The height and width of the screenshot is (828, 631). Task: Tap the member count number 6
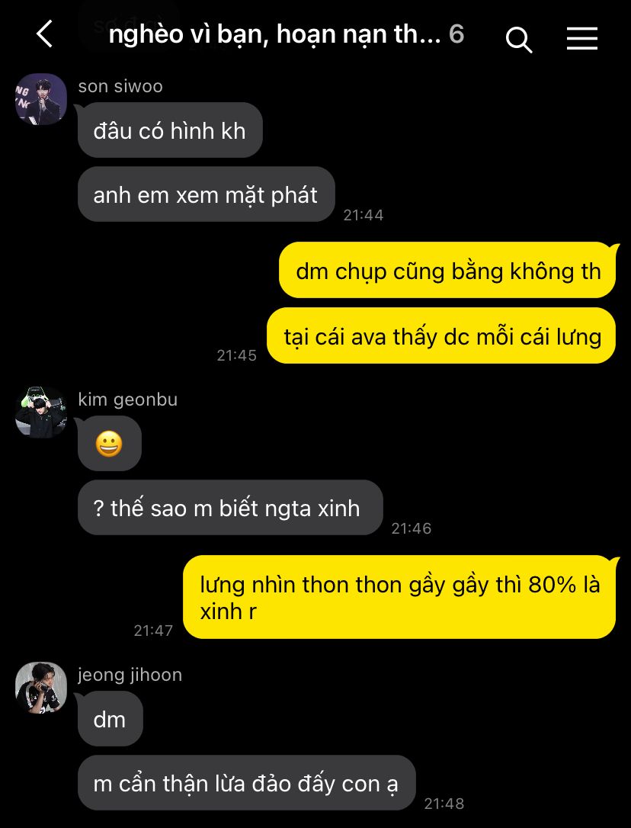(456, 34)
